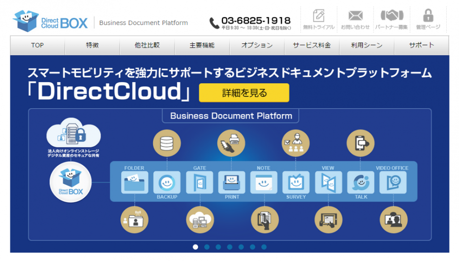Viewport: 459px width, 261px height.
Task: Jump to the second carousel slide dot
Action: pos(207,247)
